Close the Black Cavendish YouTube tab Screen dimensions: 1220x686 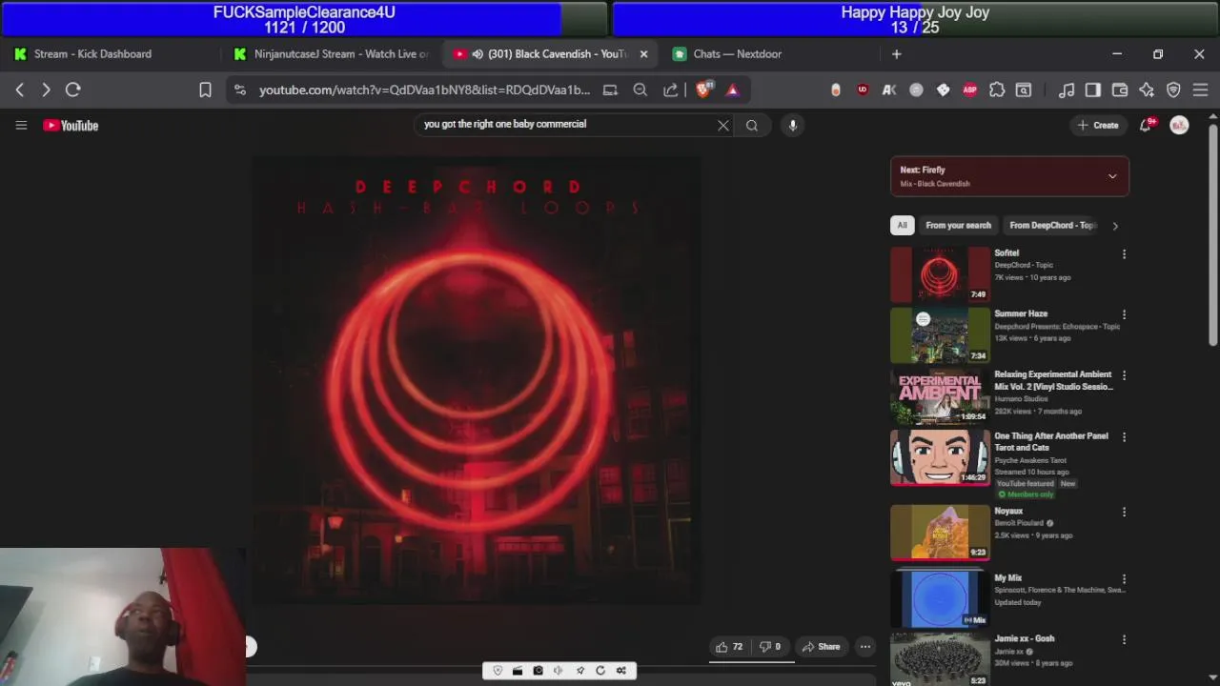[643, 54]
